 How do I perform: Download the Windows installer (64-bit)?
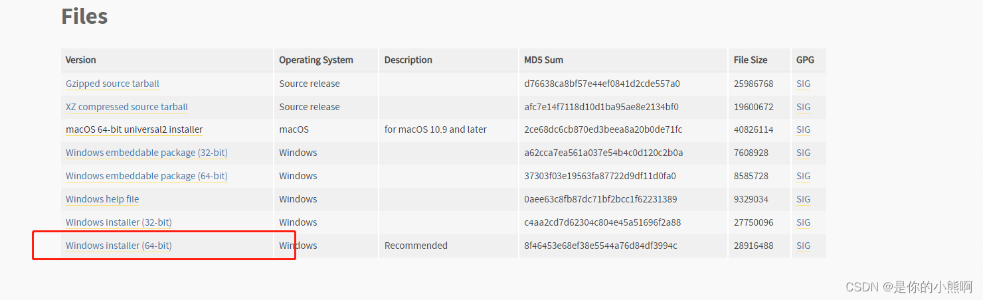[118, 246]
